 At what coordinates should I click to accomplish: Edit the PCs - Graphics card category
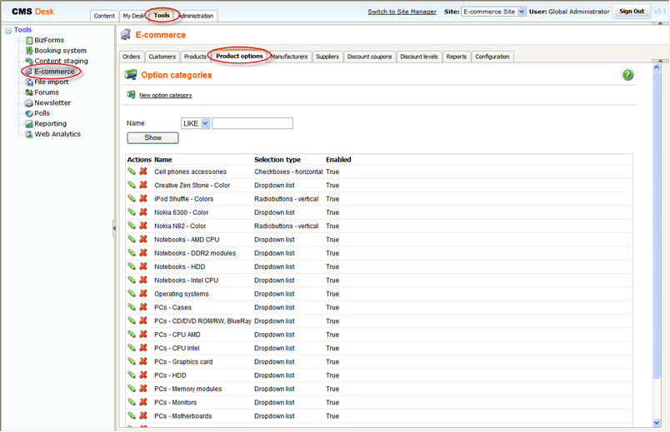(x=132, y=361)
